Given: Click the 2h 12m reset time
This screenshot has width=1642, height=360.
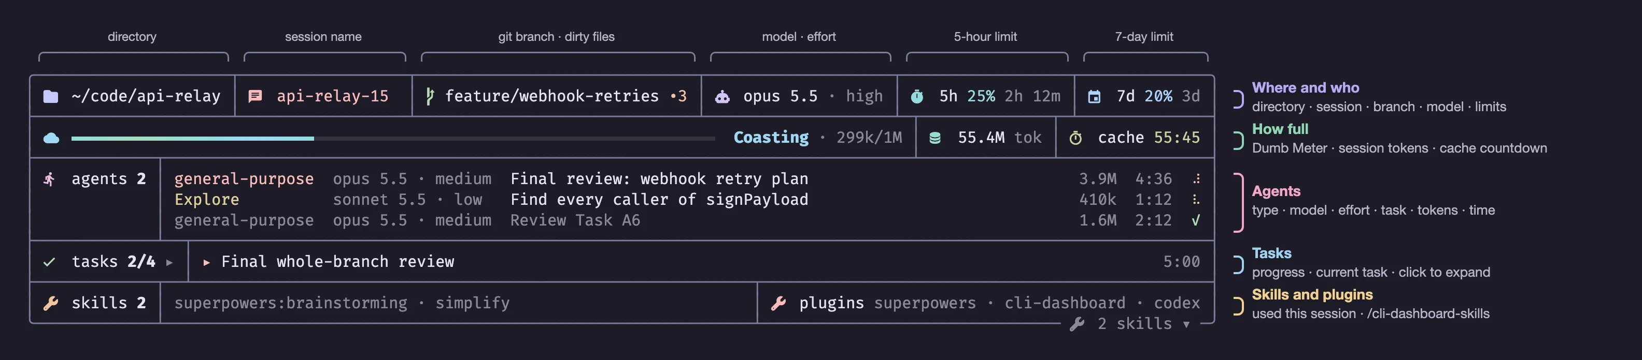Looking at the screenshot, I should pyautogui.click(x=1032, y=96).
